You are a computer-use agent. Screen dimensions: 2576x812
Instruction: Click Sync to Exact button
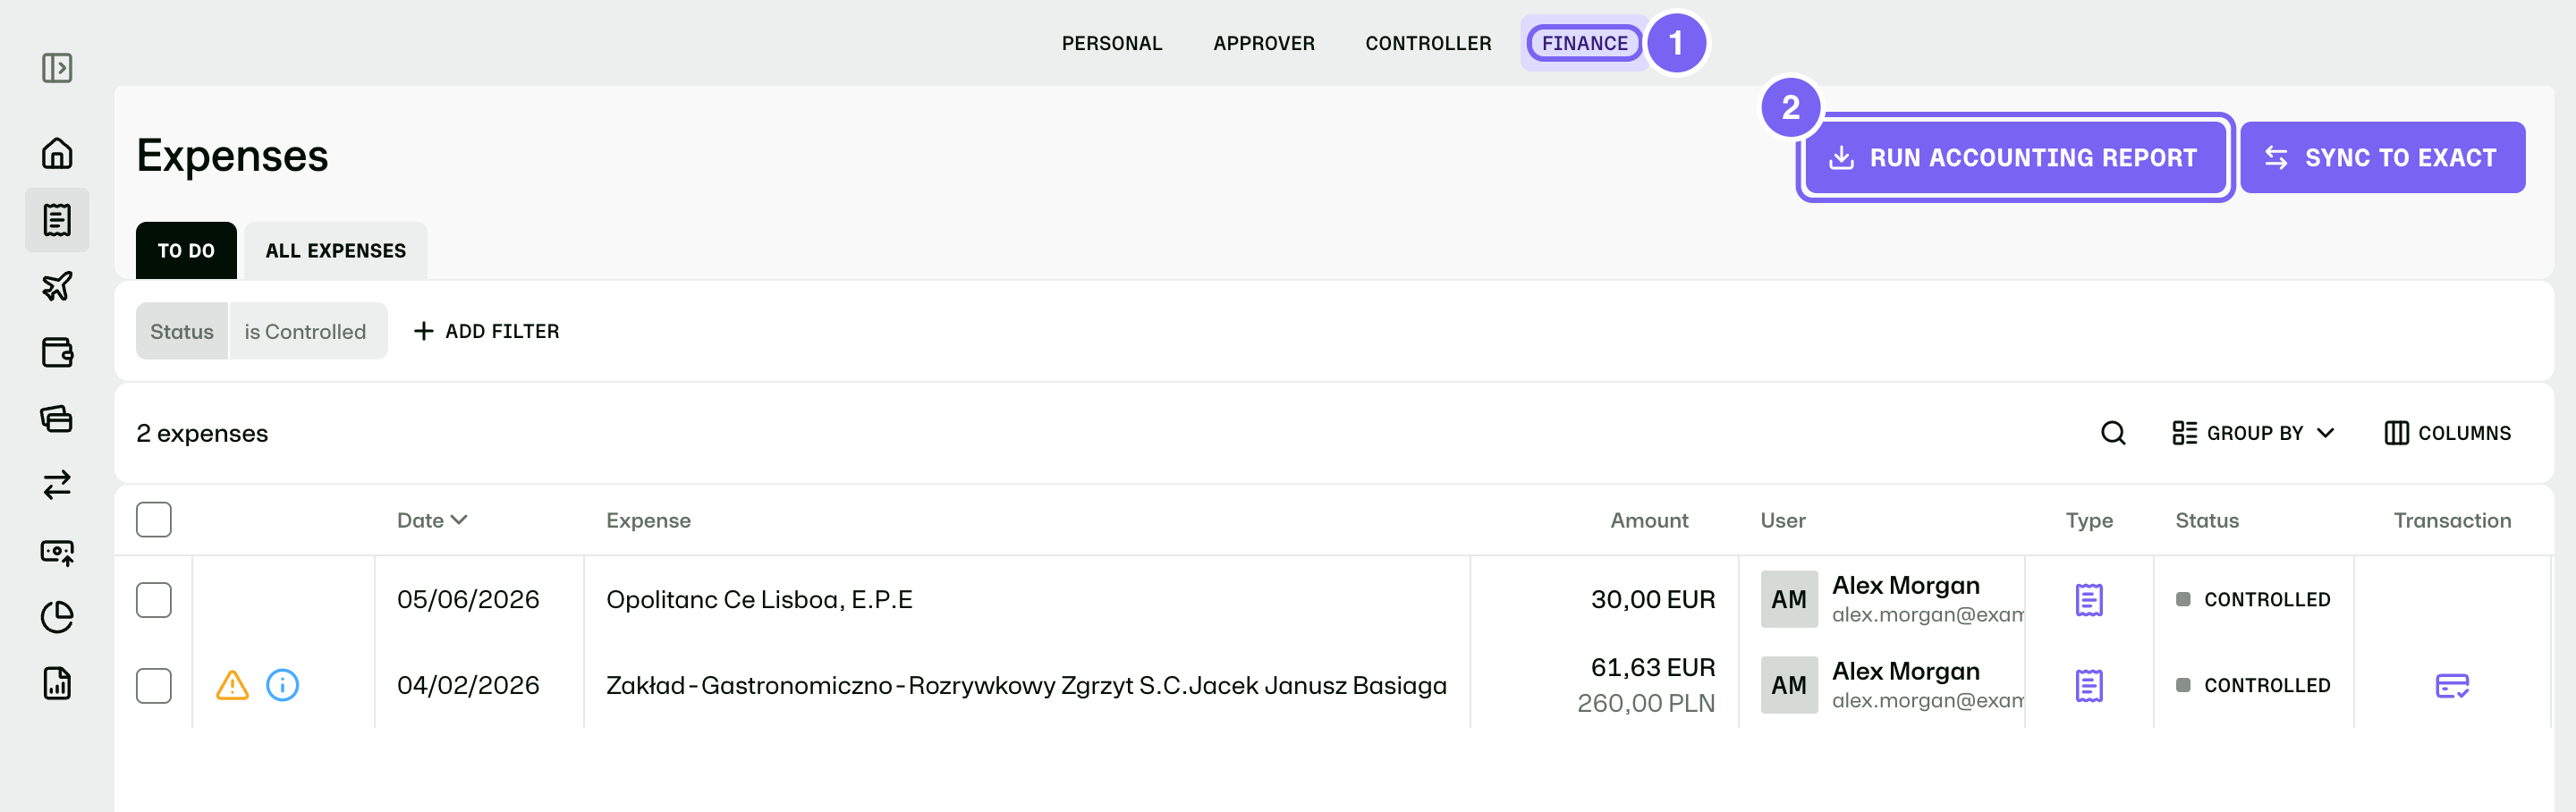pos(2382,158)
